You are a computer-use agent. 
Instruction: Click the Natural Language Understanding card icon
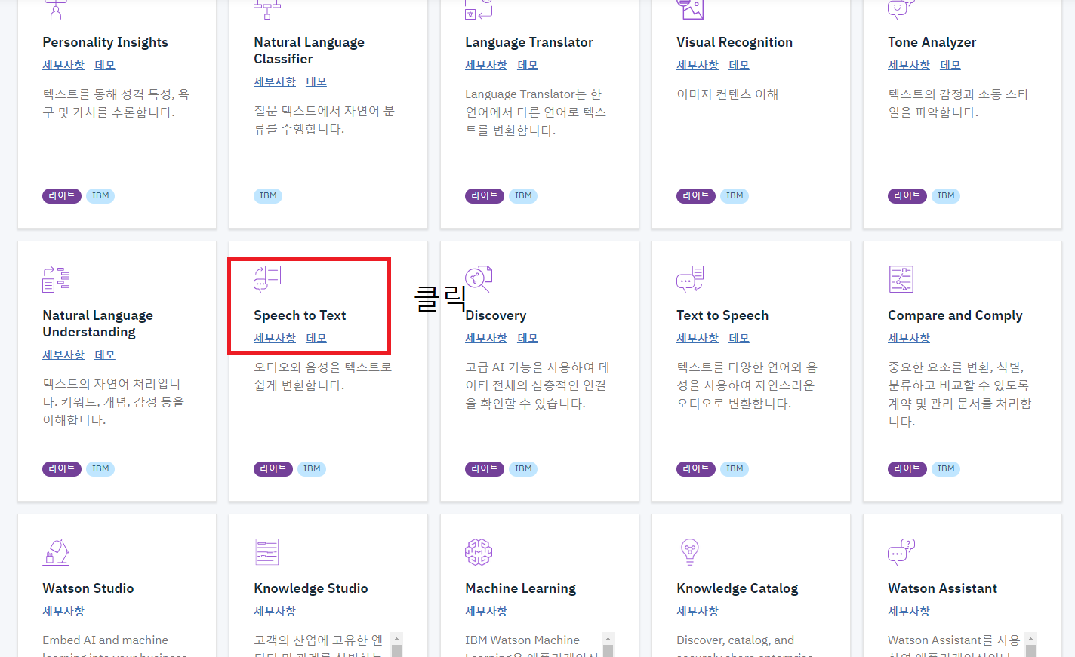[56, 279]
